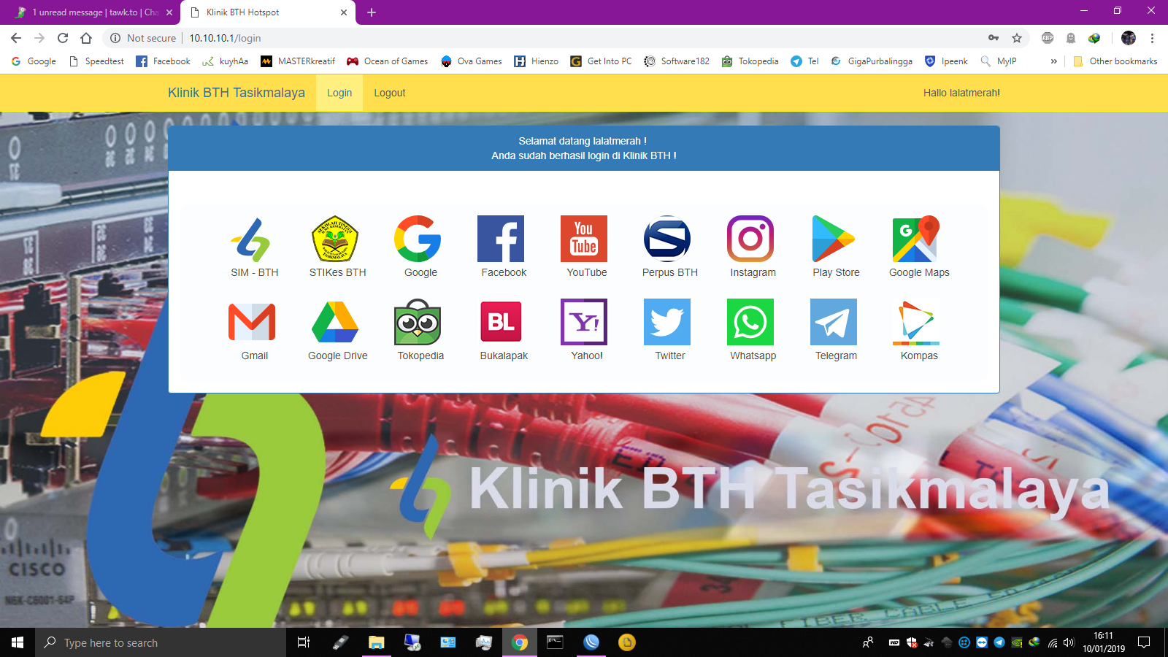The height and width of the screenshot is (657, 1168).
Task: Open the Facebook icon in the portal
Action: 501,239
